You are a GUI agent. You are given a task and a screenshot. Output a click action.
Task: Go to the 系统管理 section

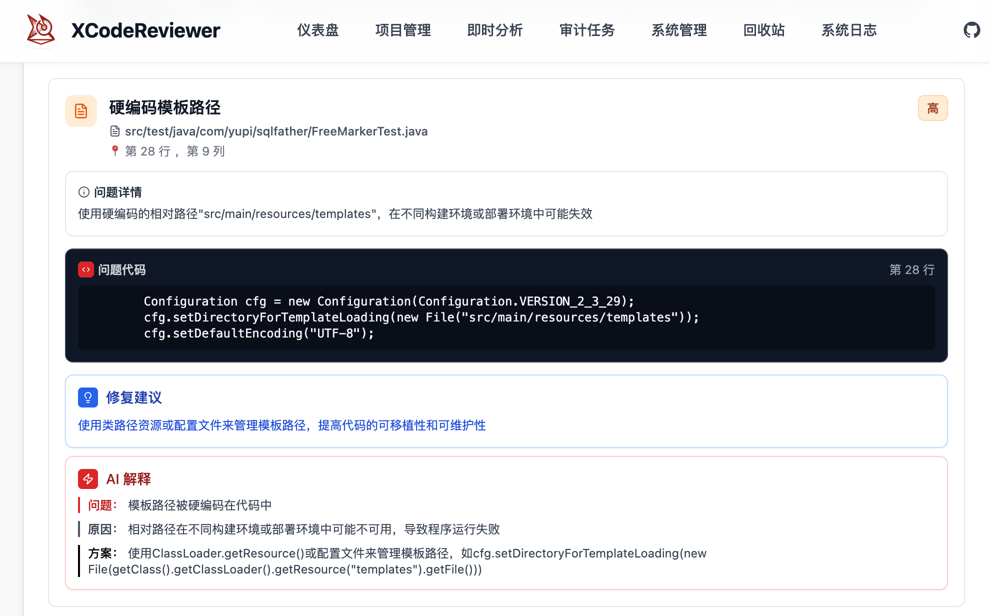click(679, 30)
